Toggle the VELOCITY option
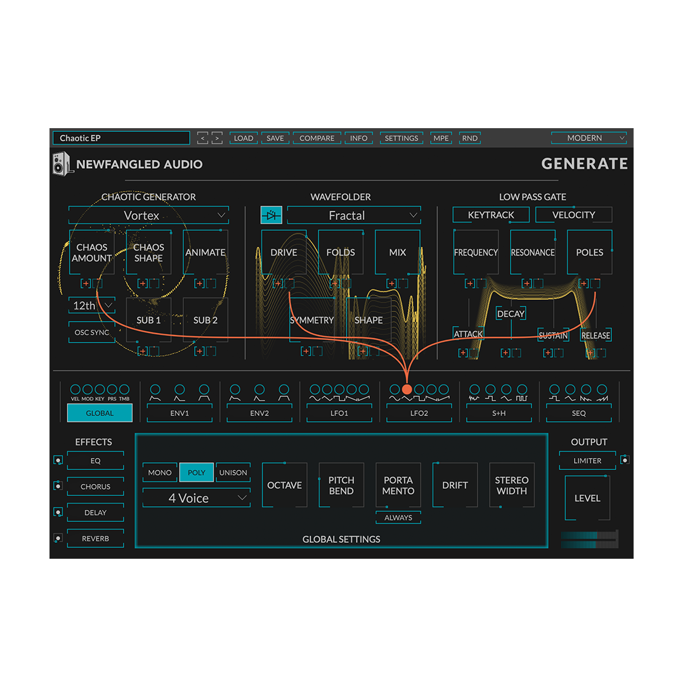Image resolution: width=685 pixels, height=685 pixels. point(573,215)
